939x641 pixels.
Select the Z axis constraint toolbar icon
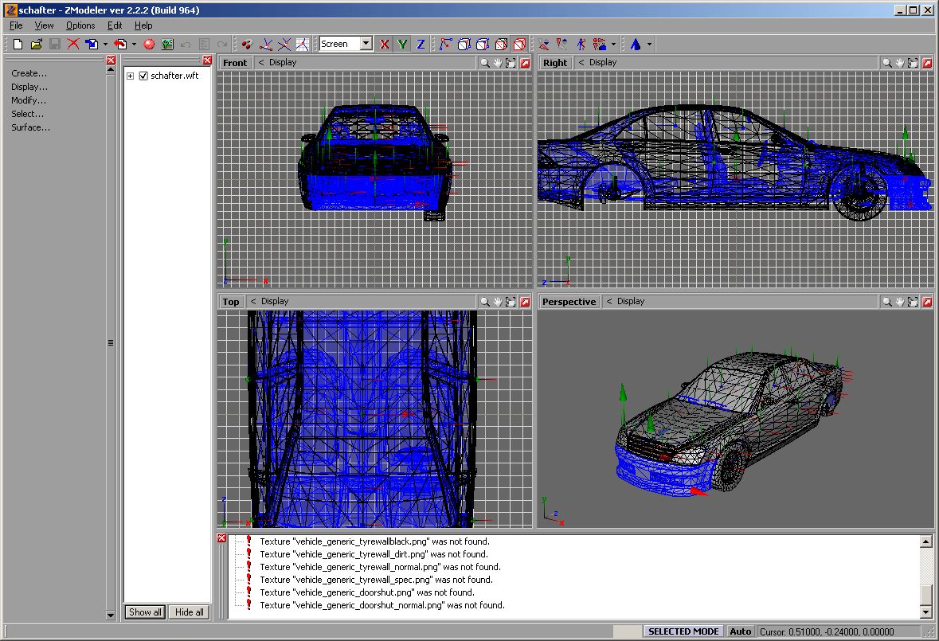click(x=421, y=44)
